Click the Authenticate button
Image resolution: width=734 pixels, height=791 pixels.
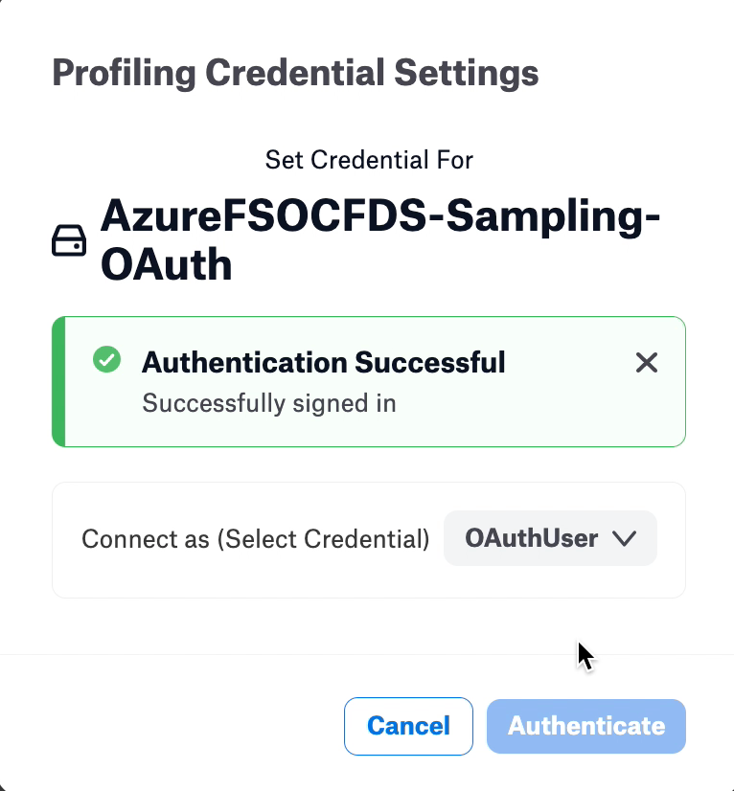[x=586, y=726]
